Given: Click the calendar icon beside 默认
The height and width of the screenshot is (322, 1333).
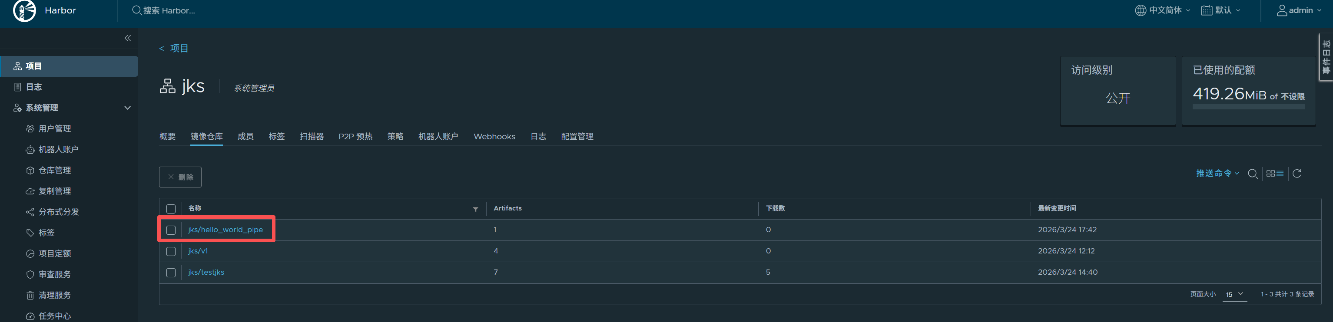Looking at the screenshot, I should point(1206,10).
